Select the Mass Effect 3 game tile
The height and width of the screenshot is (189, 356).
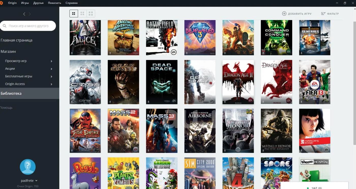point(162,131)
